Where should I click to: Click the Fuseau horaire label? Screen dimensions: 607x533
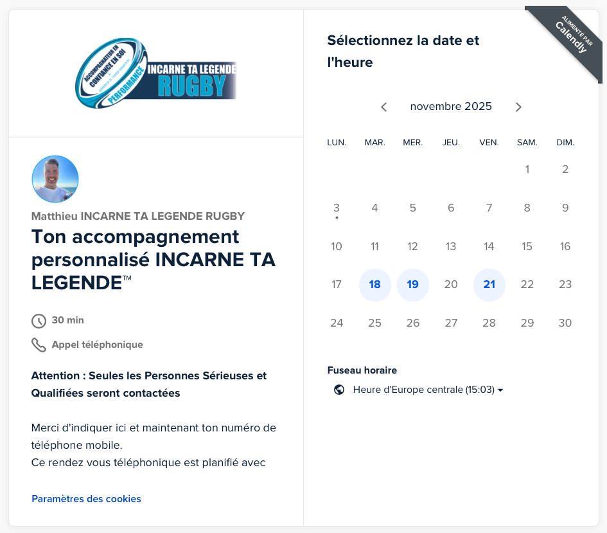pos(362,370)
